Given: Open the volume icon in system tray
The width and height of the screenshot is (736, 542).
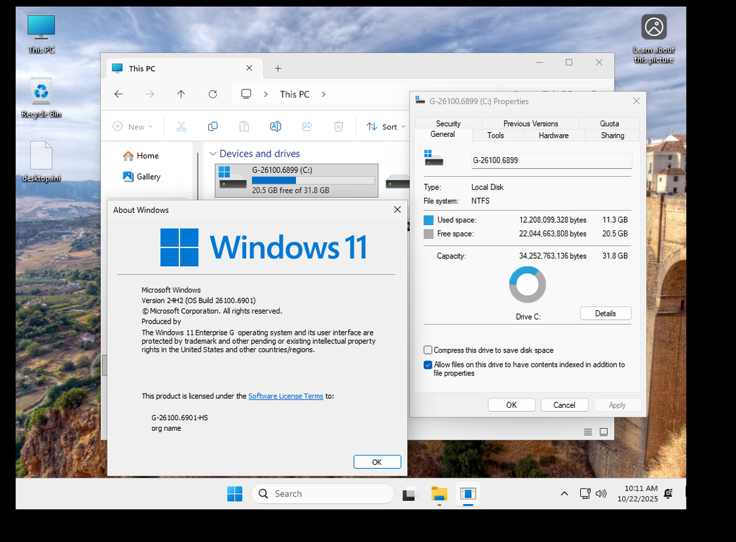Looking at the screenshot, I should click(x=601, y=493).
